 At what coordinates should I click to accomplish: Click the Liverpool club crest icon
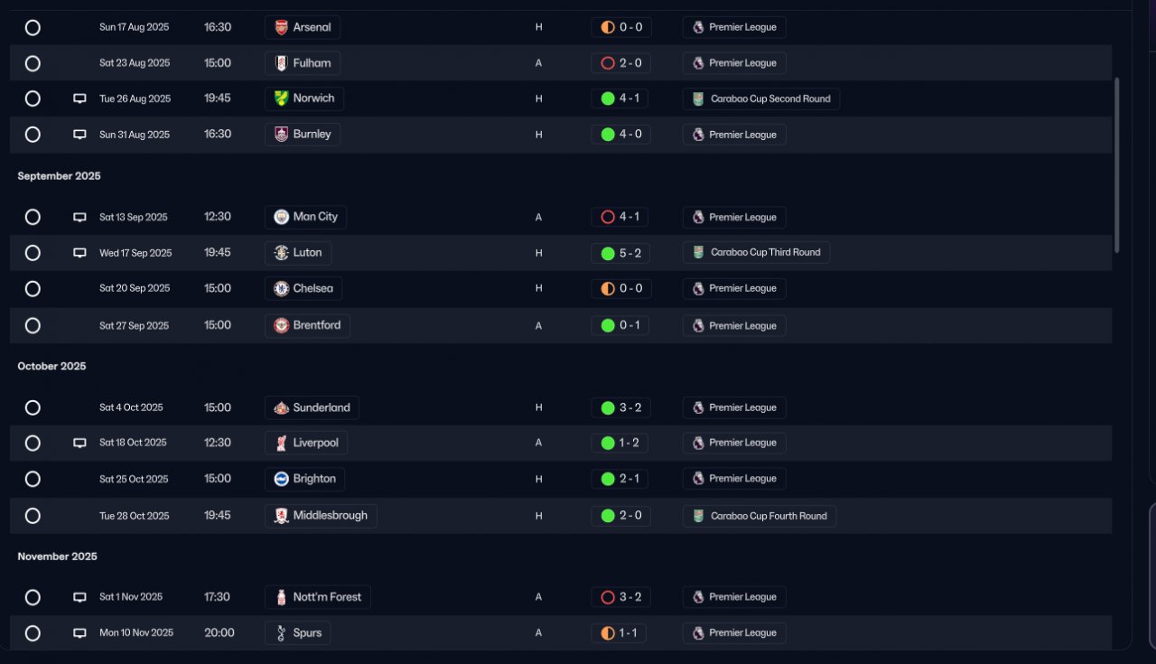coord(282,443)
